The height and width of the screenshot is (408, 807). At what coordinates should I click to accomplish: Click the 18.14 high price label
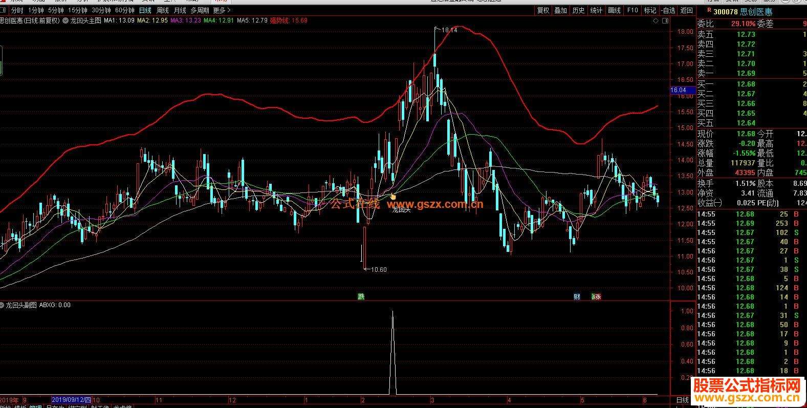point(449,30)
